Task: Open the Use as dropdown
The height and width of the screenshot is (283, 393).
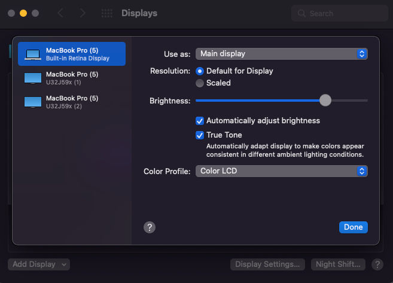Action: coord(282,54)
